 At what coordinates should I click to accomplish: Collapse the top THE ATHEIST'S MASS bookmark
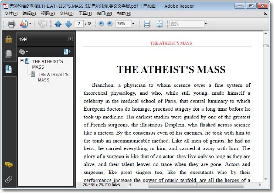(22, 61)
